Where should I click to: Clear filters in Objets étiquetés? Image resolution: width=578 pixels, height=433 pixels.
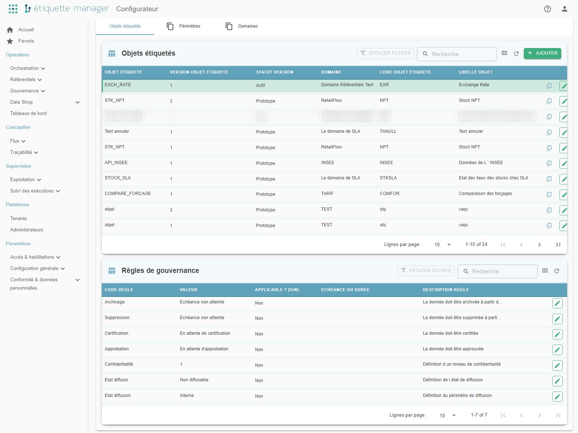pyautogui.click(x=385, y=53)
